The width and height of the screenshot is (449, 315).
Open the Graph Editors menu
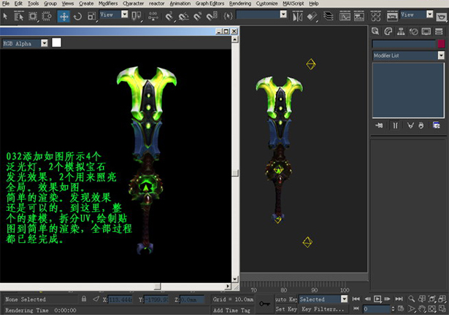pos(210,4)
